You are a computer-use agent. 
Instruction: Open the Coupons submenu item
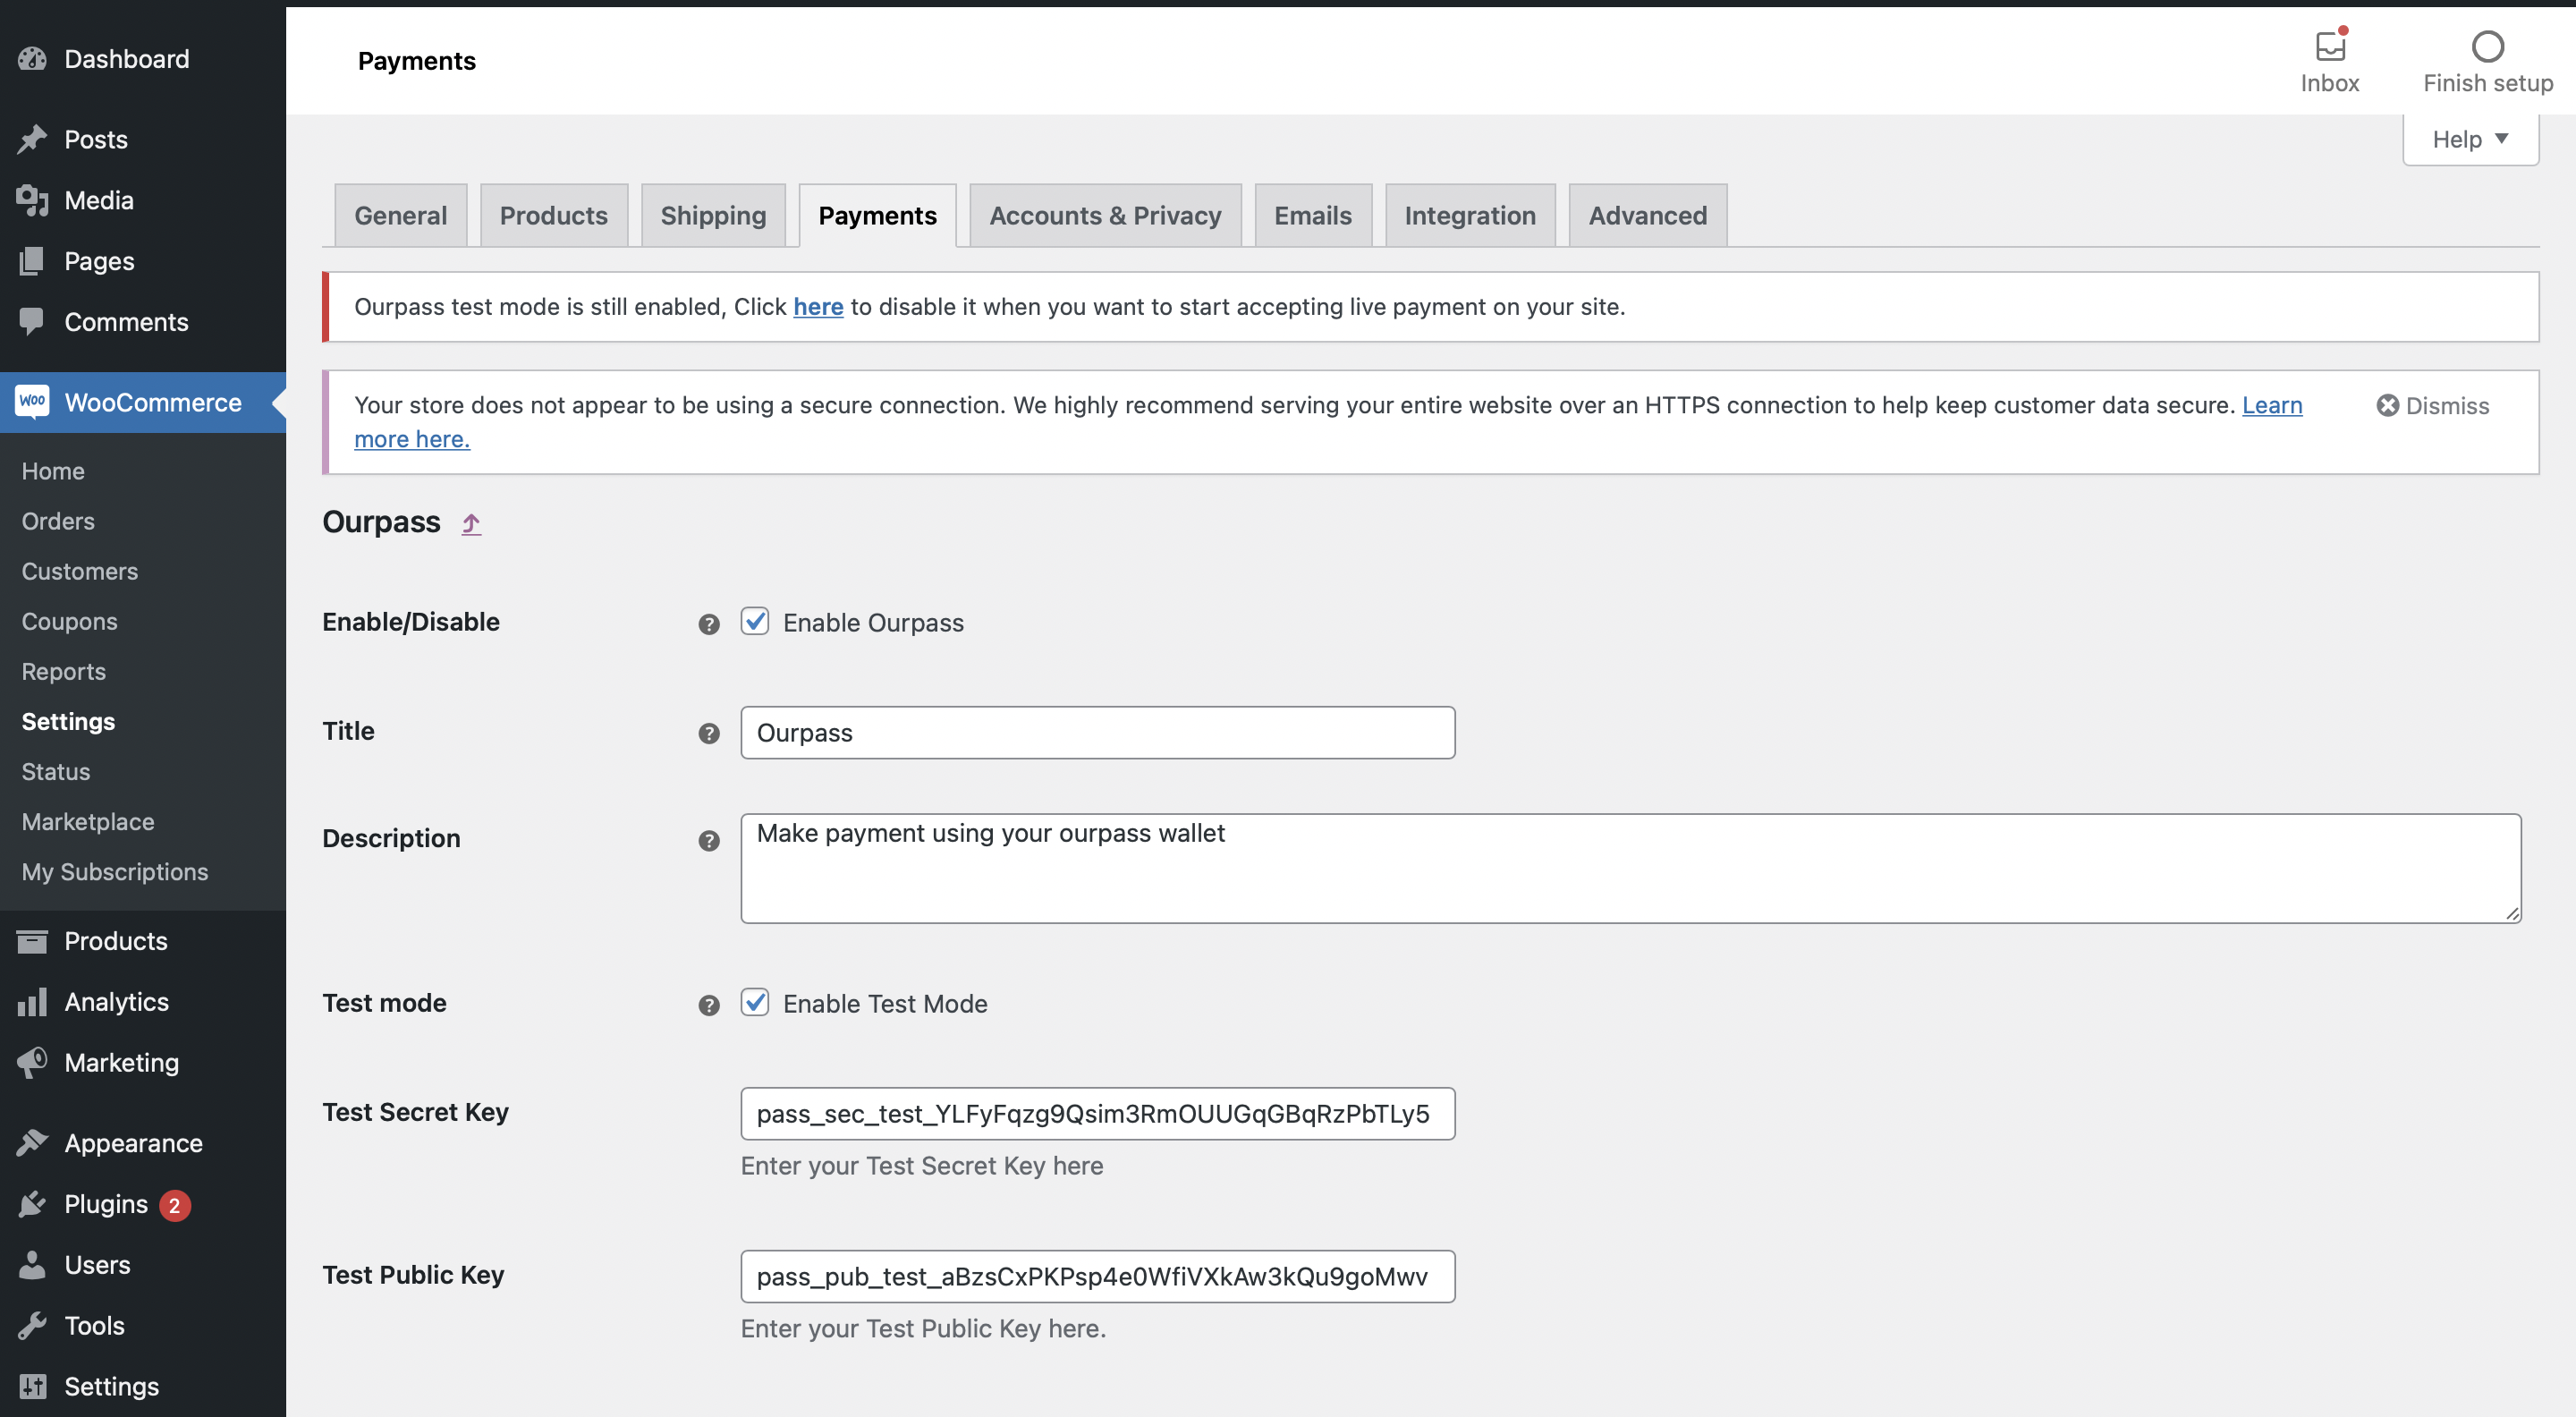click(69, 621)
